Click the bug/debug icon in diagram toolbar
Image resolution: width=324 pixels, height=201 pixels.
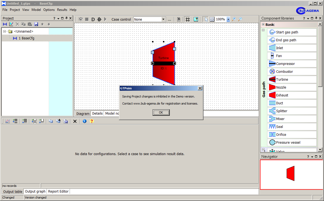[81, 19]
